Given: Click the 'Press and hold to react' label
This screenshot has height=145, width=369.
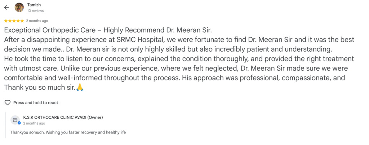Looking at the screenshot, I should pos(36,103).
